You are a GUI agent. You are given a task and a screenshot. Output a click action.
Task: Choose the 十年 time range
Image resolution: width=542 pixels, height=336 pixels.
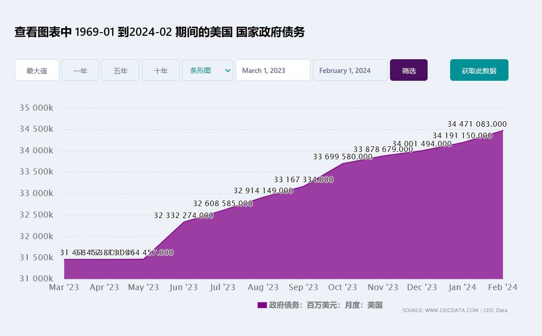160,70
